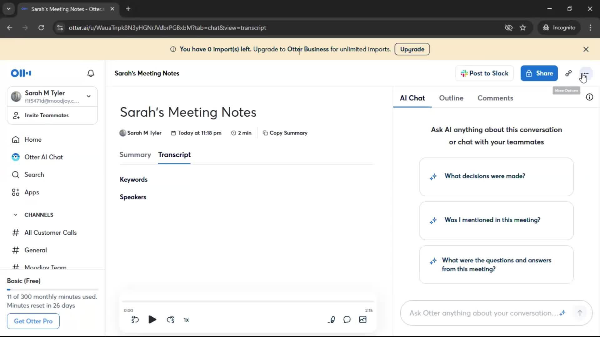This screenshot has height=337, width=600.
Task: Switch to the Outline tab
Action: click(x=451, y=98)
